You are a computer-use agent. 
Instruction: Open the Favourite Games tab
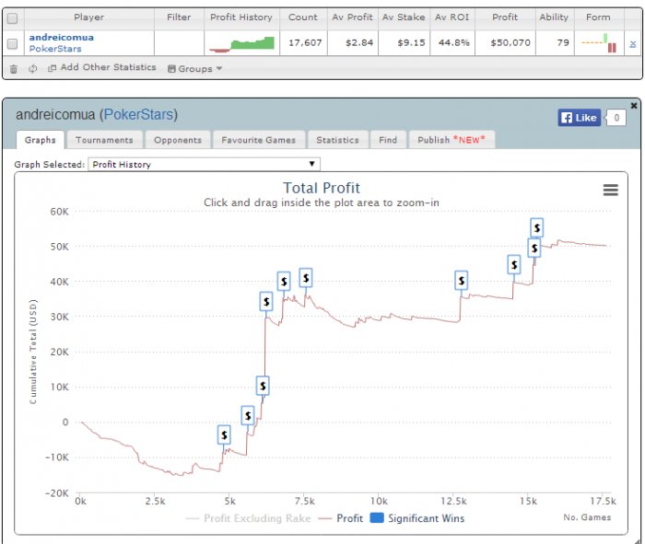[258, 140]
